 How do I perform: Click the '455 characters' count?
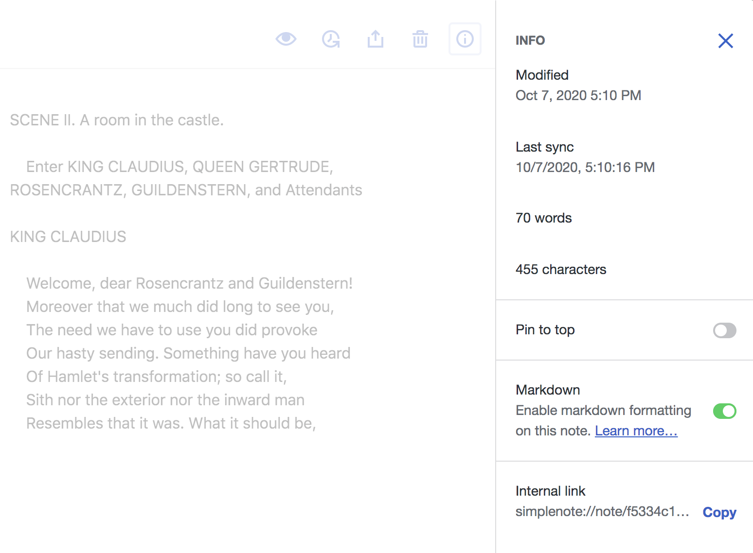point(561,270)
